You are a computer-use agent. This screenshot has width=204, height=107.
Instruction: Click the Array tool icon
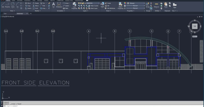tap(41, 8)
